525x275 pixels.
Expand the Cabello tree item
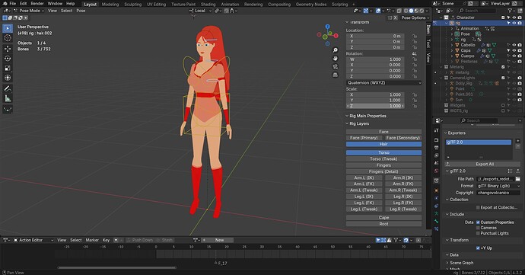pyautogui.click(x=452, y=45)
